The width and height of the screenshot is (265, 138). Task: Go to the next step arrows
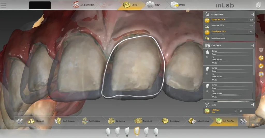[243, 121]
